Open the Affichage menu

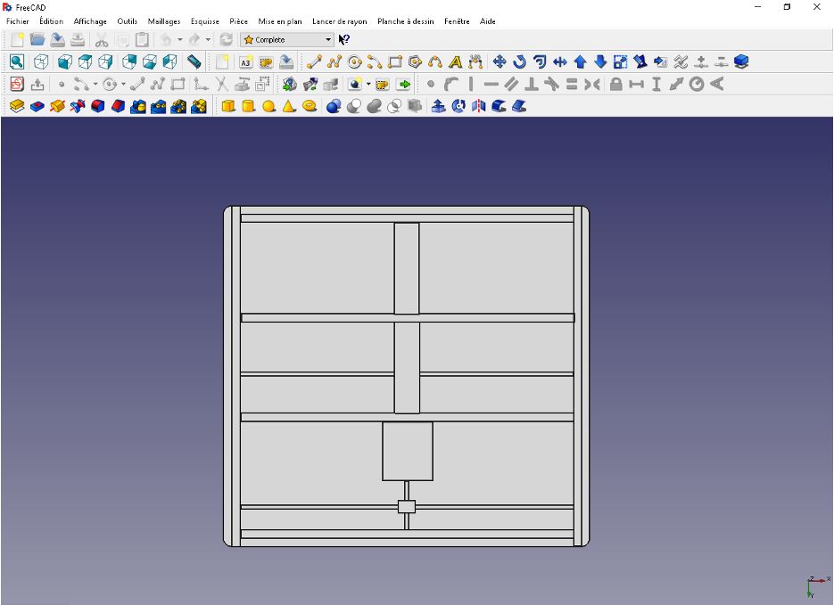pos(90,21)
